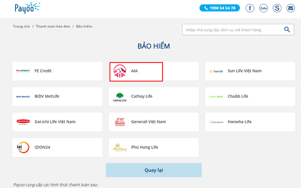Click the Generali lion logo
This screenshot has width=301, height=188.
pyautogui.click(x=120, y=122)
